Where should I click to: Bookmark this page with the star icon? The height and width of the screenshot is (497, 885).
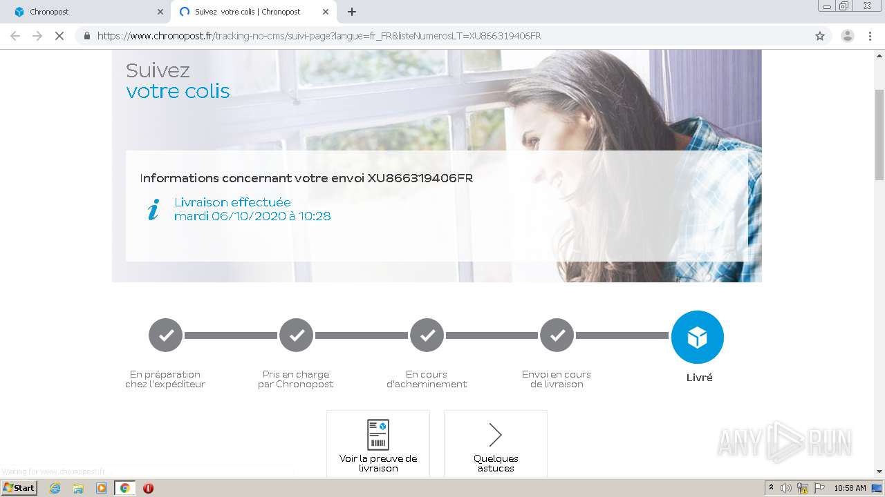pos(820,36)
